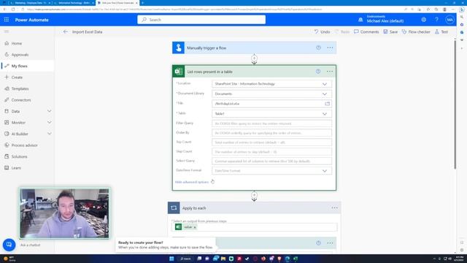Click the Apply to each loop icon
This screenshot has height=263, width=467.
pyautogui.click(x=174, y=207)
